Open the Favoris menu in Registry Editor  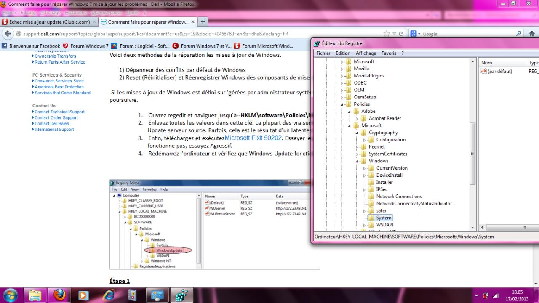tap(389, 53)
